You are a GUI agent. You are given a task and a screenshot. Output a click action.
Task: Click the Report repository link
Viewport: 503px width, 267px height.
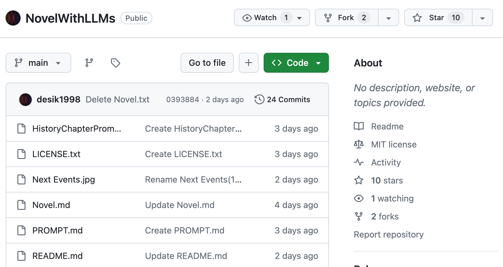(389, 234)
